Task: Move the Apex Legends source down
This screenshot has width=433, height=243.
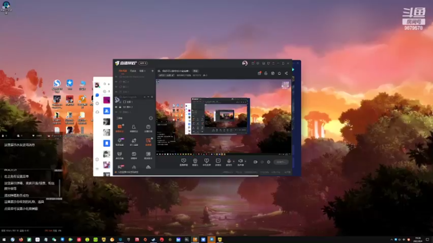Action: click(x=148, y=97)
